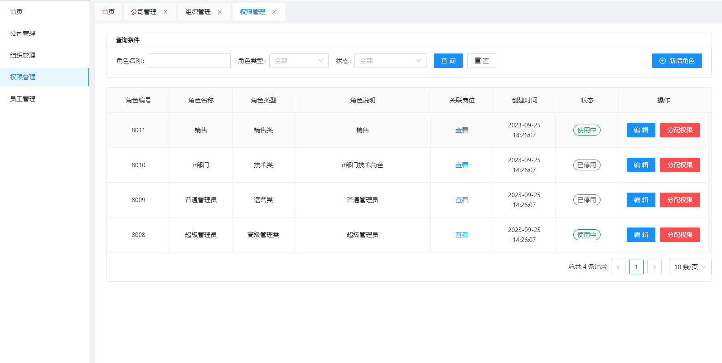Click the 查询 button
The height and width of the screenshot is (363, 722).
[x=448, y=61]
